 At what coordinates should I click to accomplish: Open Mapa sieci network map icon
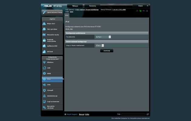(44, 24)
